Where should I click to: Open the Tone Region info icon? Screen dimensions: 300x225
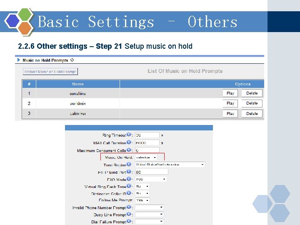tap(129, 164)
